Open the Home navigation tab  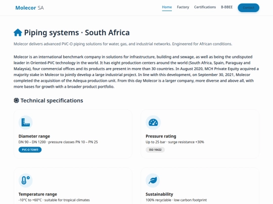pos(167,7)
